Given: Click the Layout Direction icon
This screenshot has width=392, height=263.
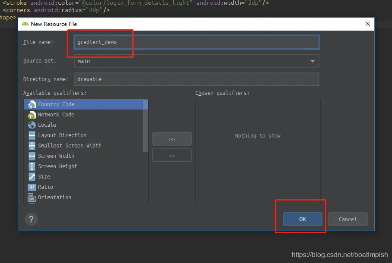Looking at the screenshot, I should 32,135.
